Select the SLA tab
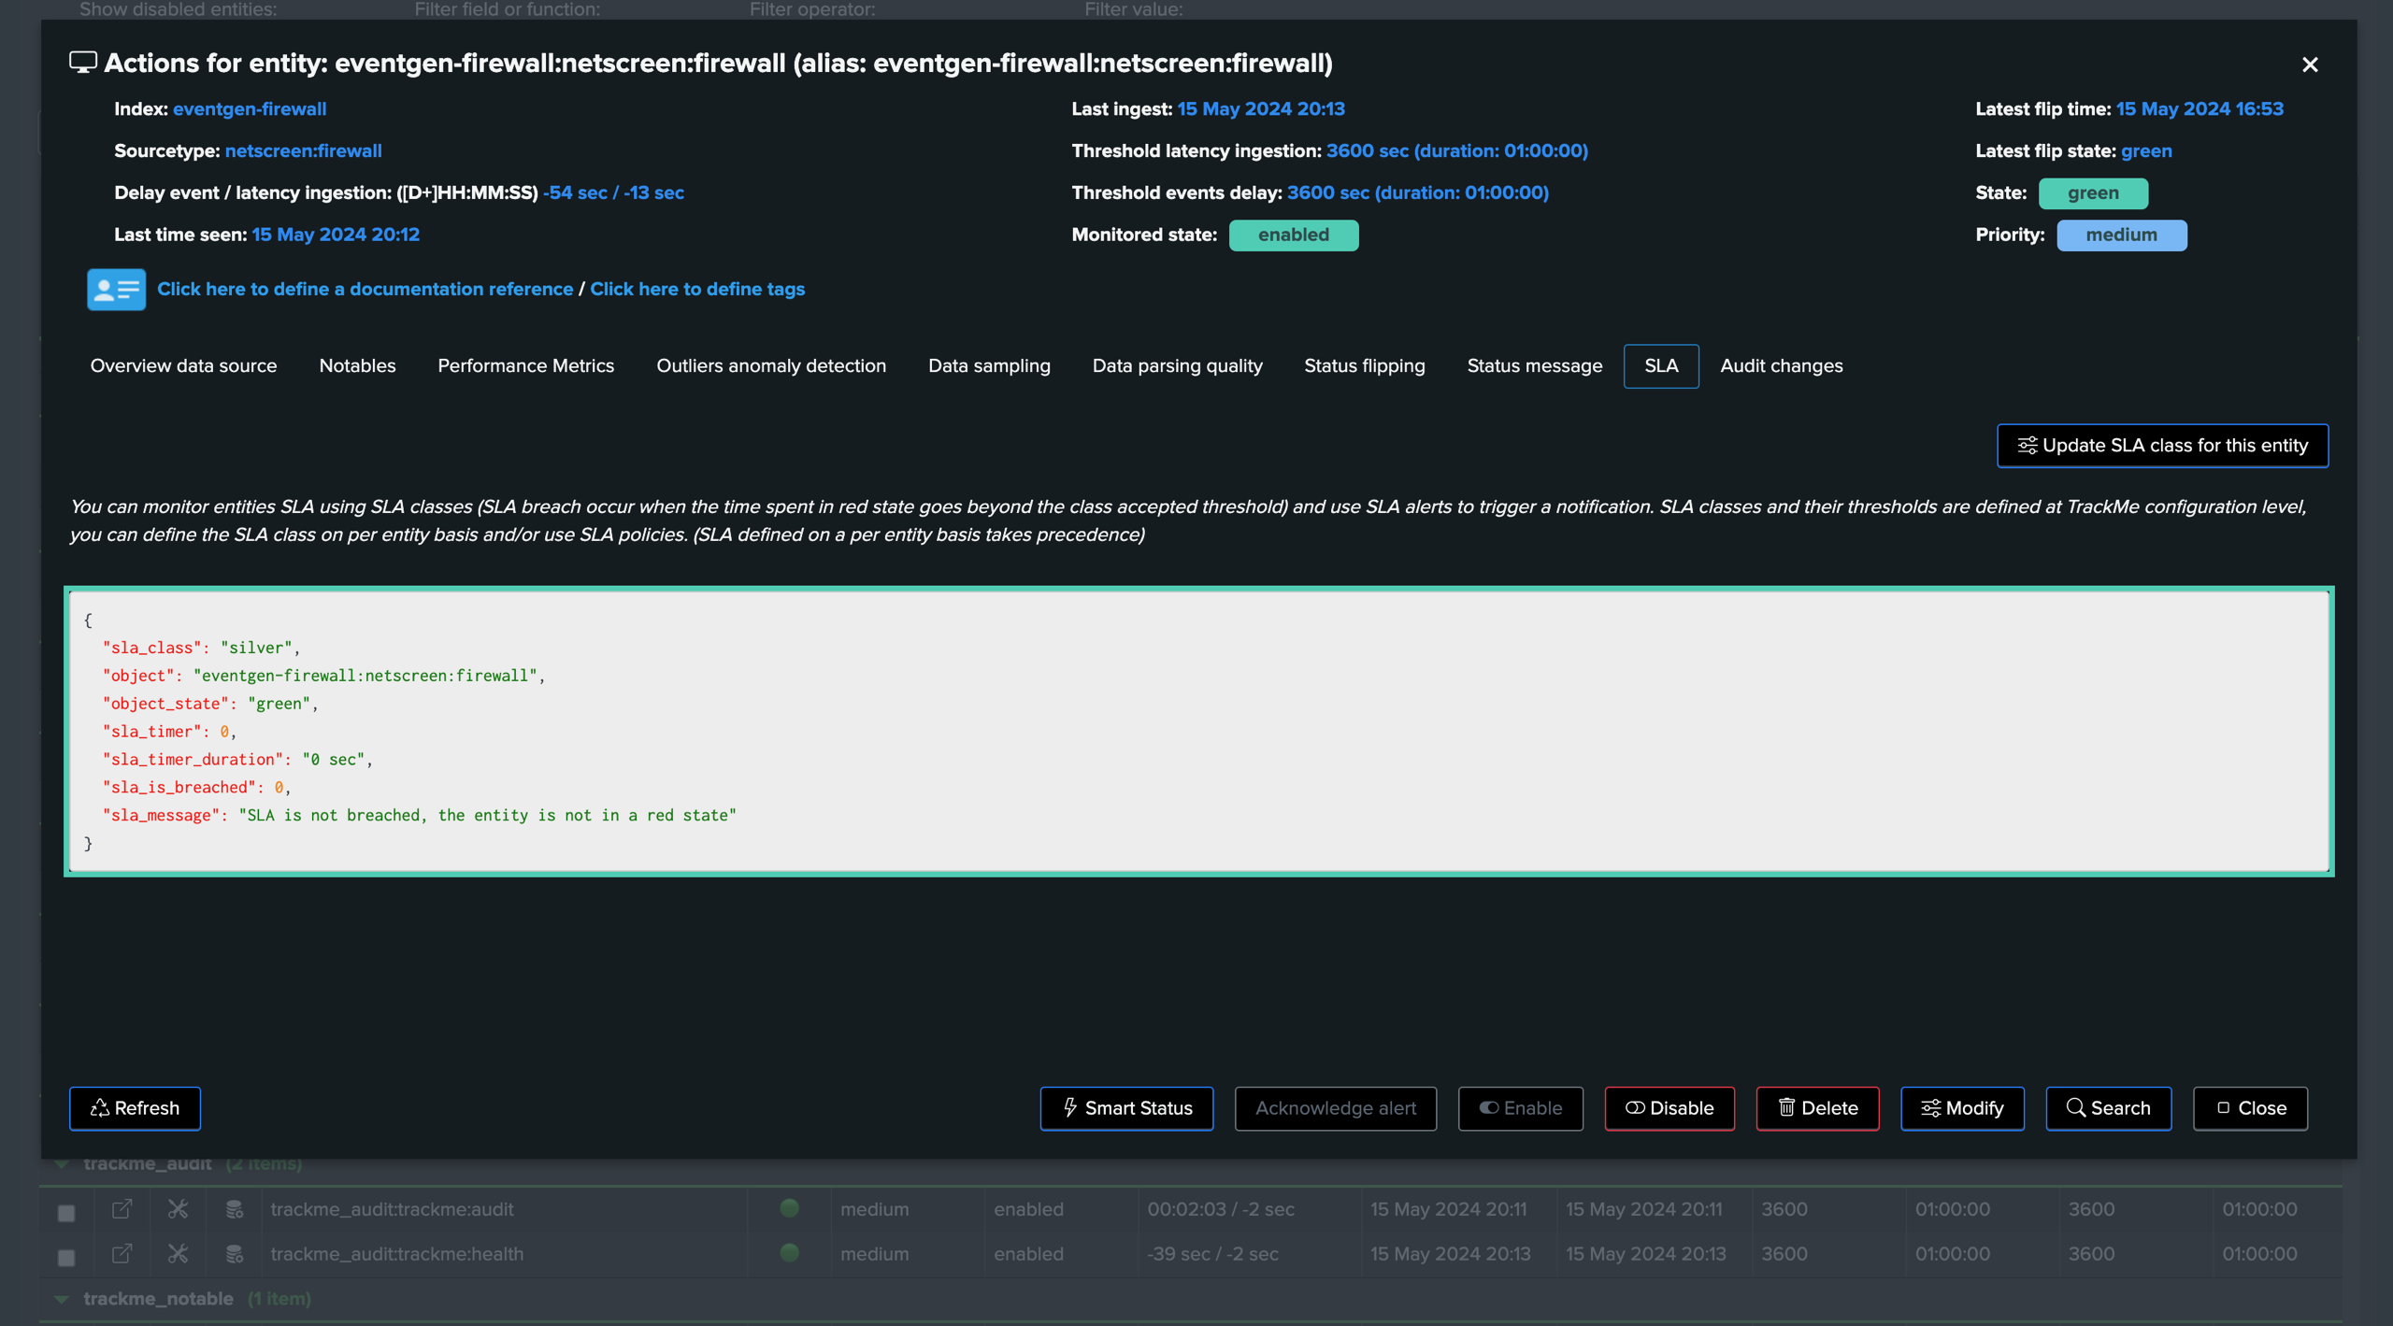 click(x=1660, y=366)
